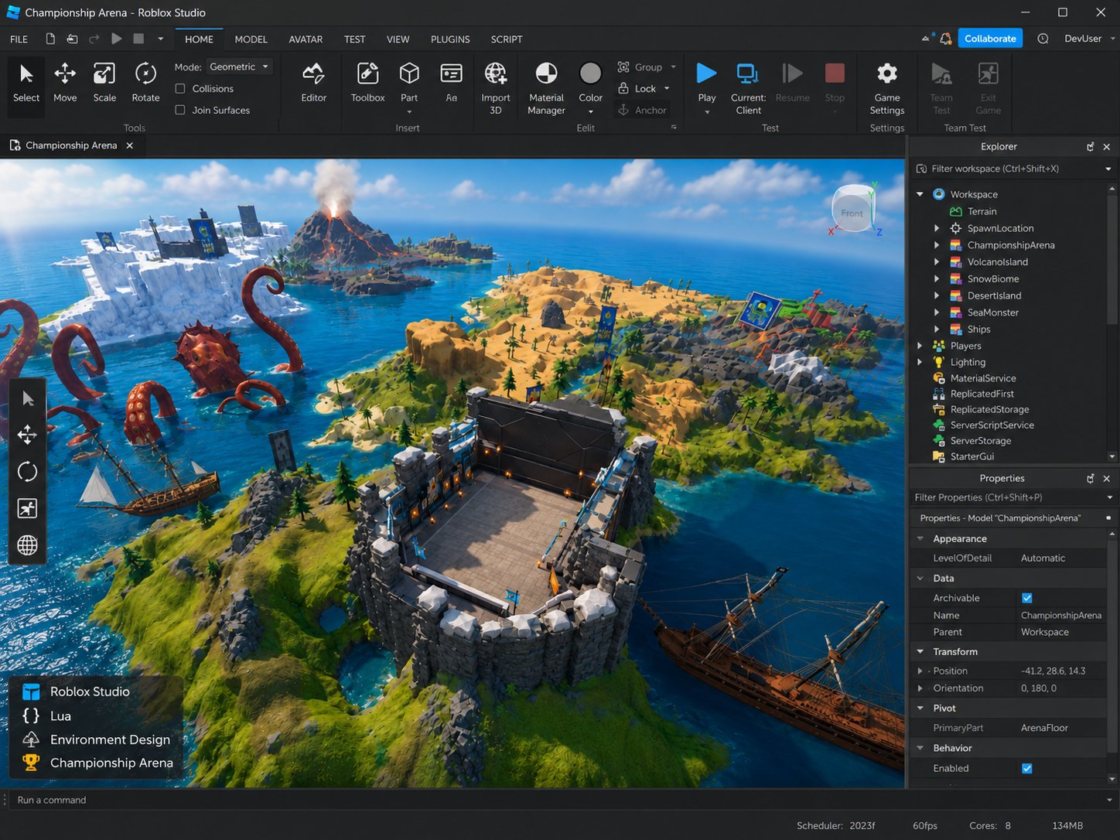
Task: Switch to the SCRIPT ribbon tab
Action: point(507,39)
